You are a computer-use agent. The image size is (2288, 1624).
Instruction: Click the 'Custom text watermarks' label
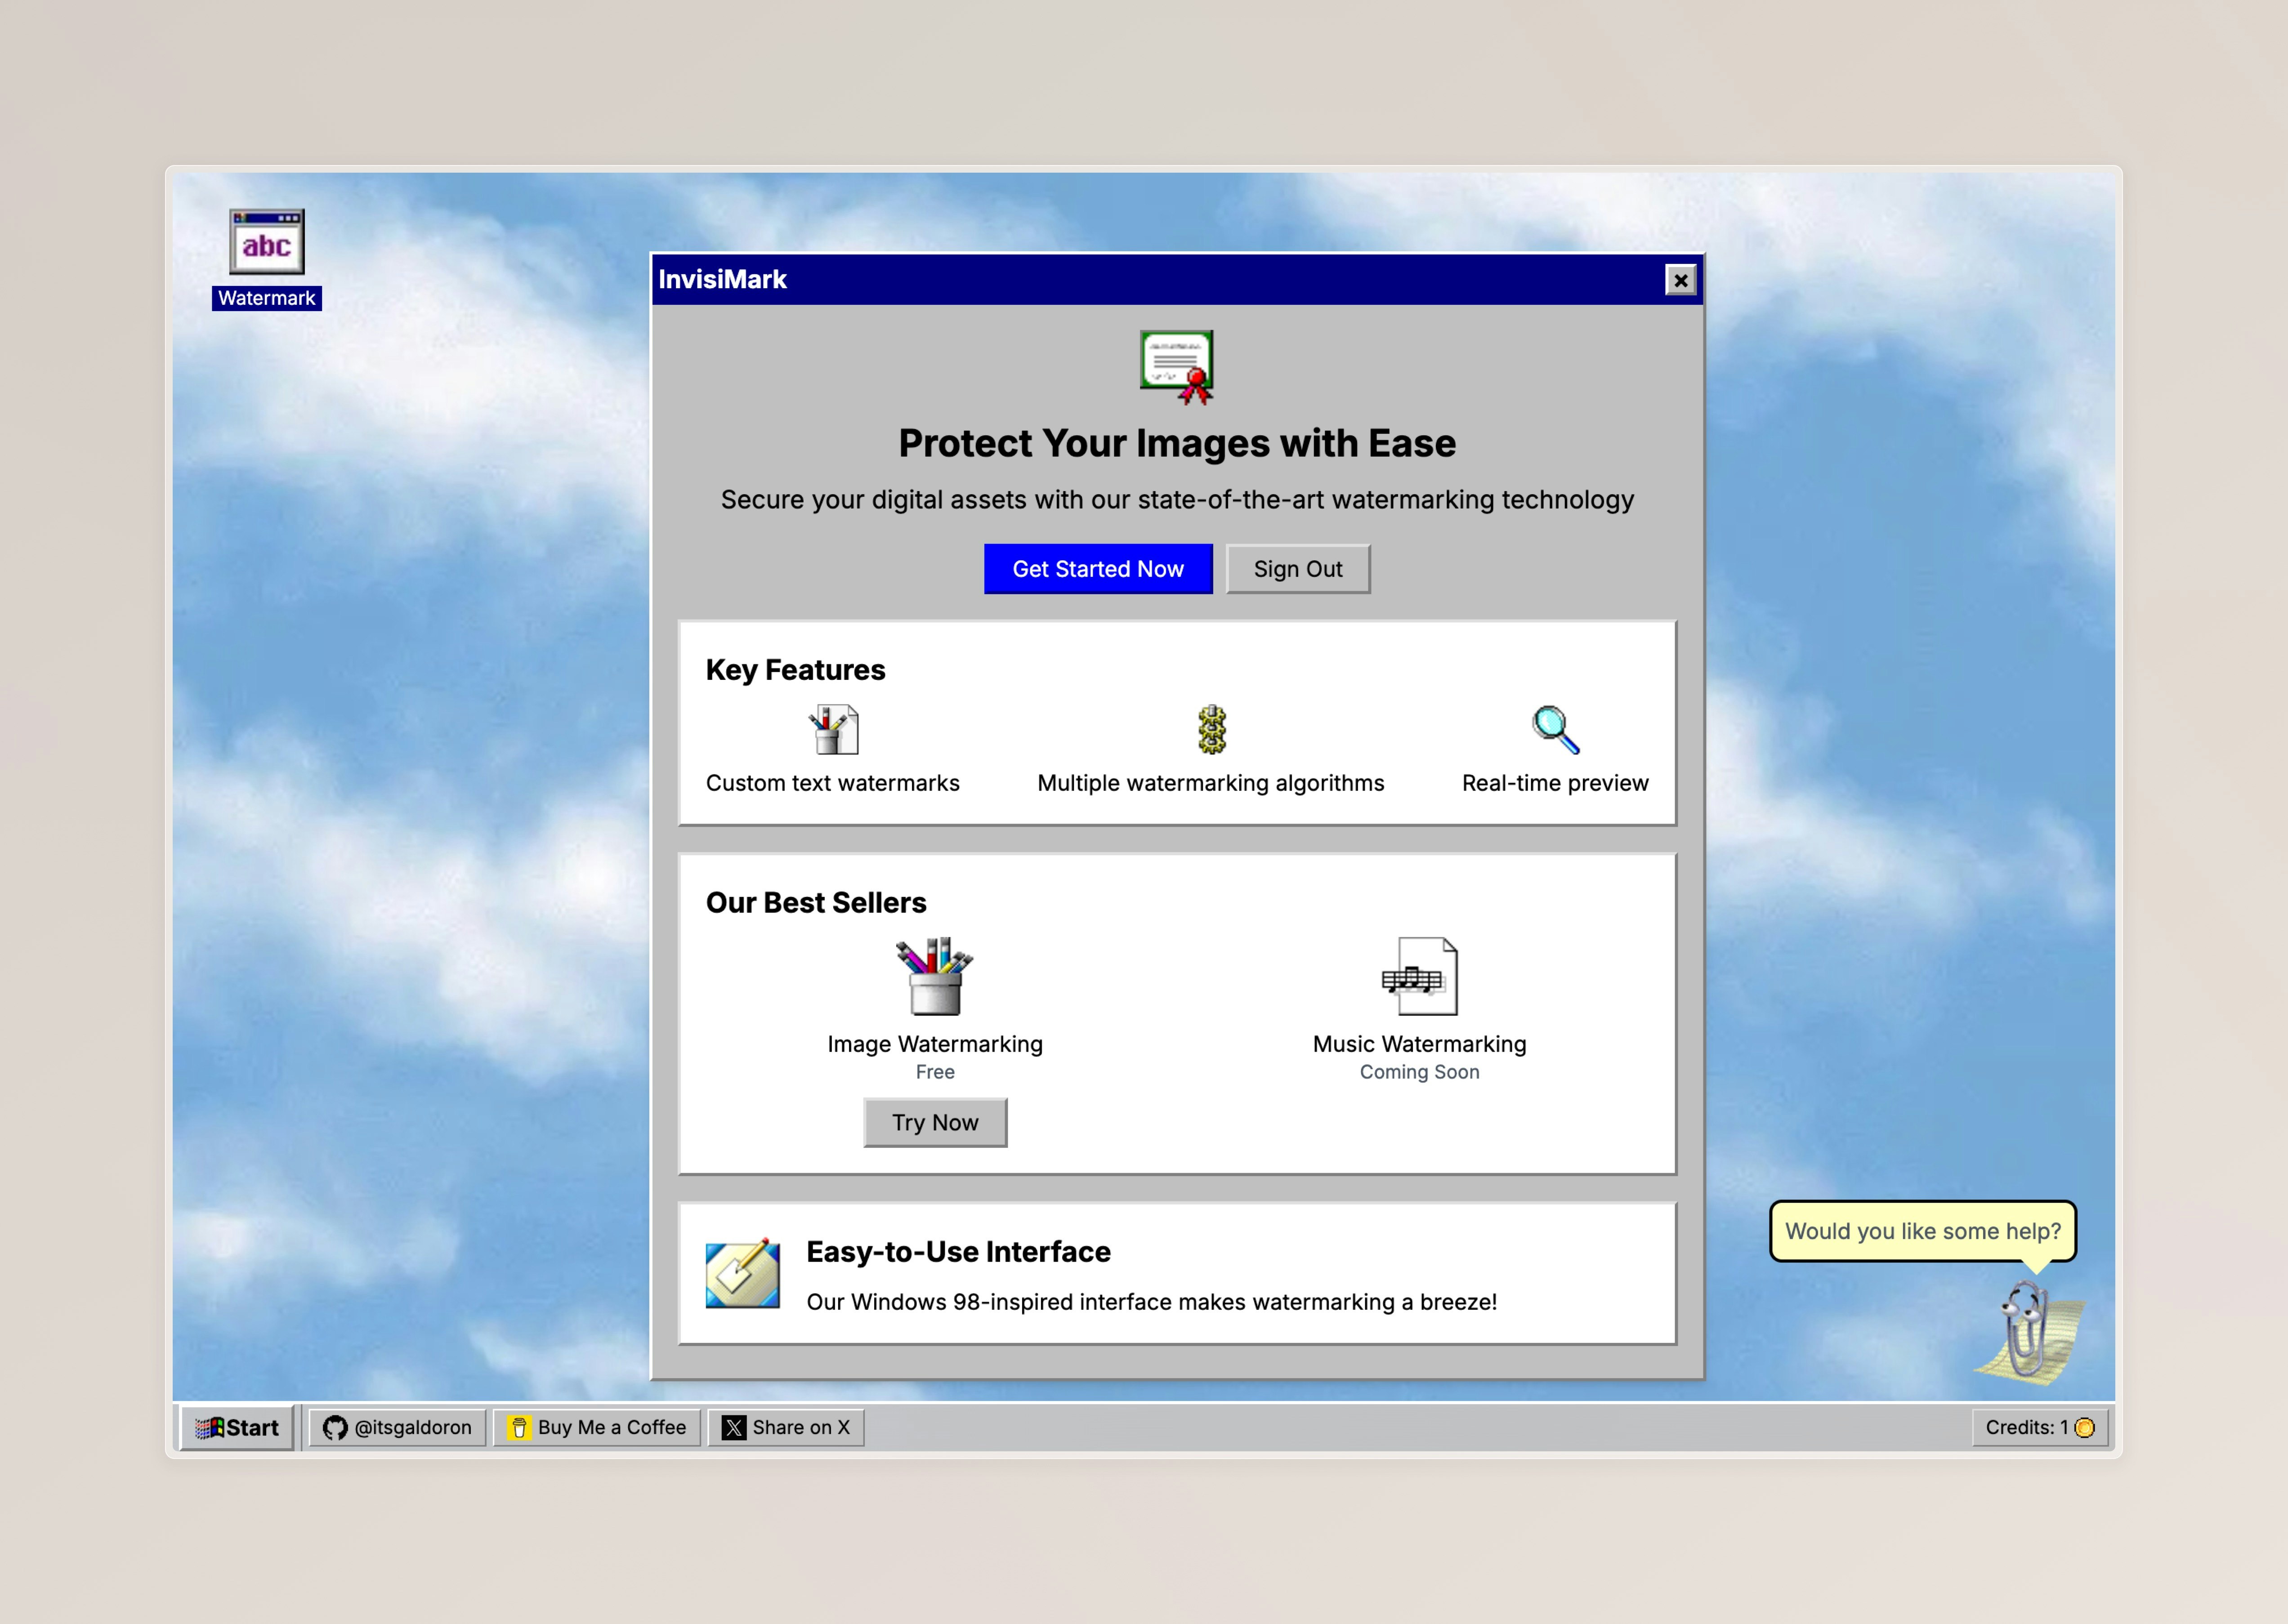pyautogui.click(x=833, y=783)
